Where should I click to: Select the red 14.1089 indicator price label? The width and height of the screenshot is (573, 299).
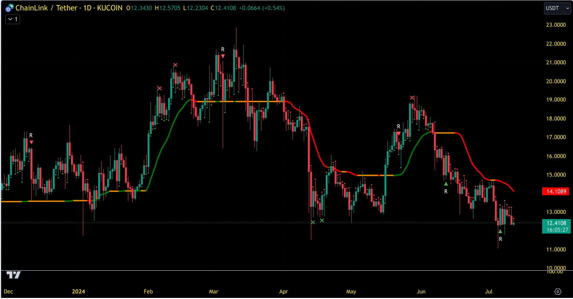pos(556,192)
